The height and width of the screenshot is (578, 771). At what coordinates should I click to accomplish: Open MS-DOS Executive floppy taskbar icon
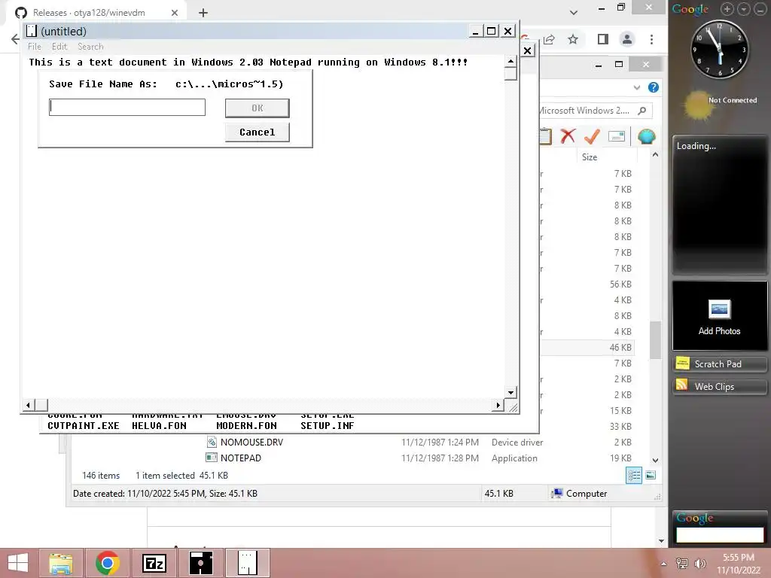(x=200, y=563)
